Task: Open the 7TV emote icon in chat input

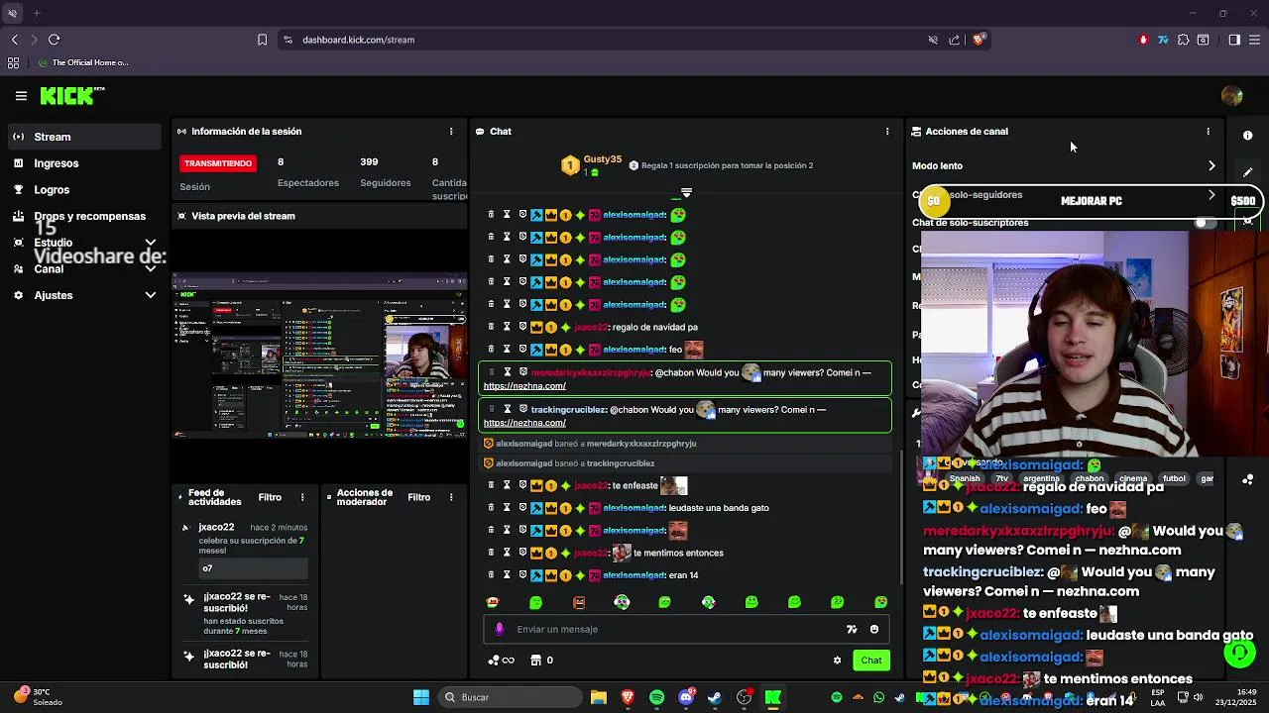Action: [852, 629]
